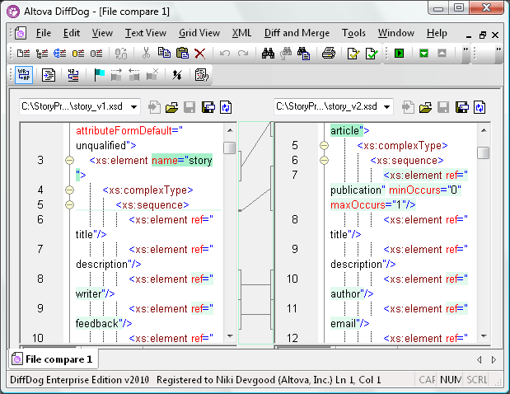This screenshot has height=394, width=510.
Task: Insert bookmark with the flag icon
Action: click(x=99, y=75)
